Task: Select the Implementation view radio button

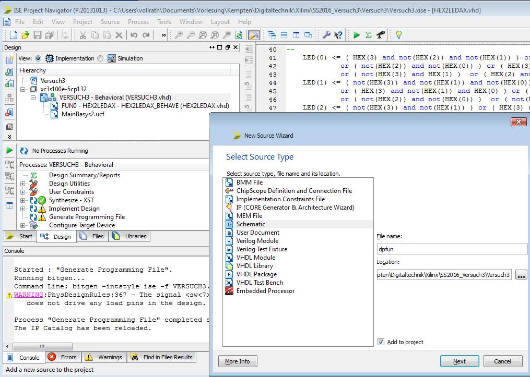Action: (x=38, y=58)
